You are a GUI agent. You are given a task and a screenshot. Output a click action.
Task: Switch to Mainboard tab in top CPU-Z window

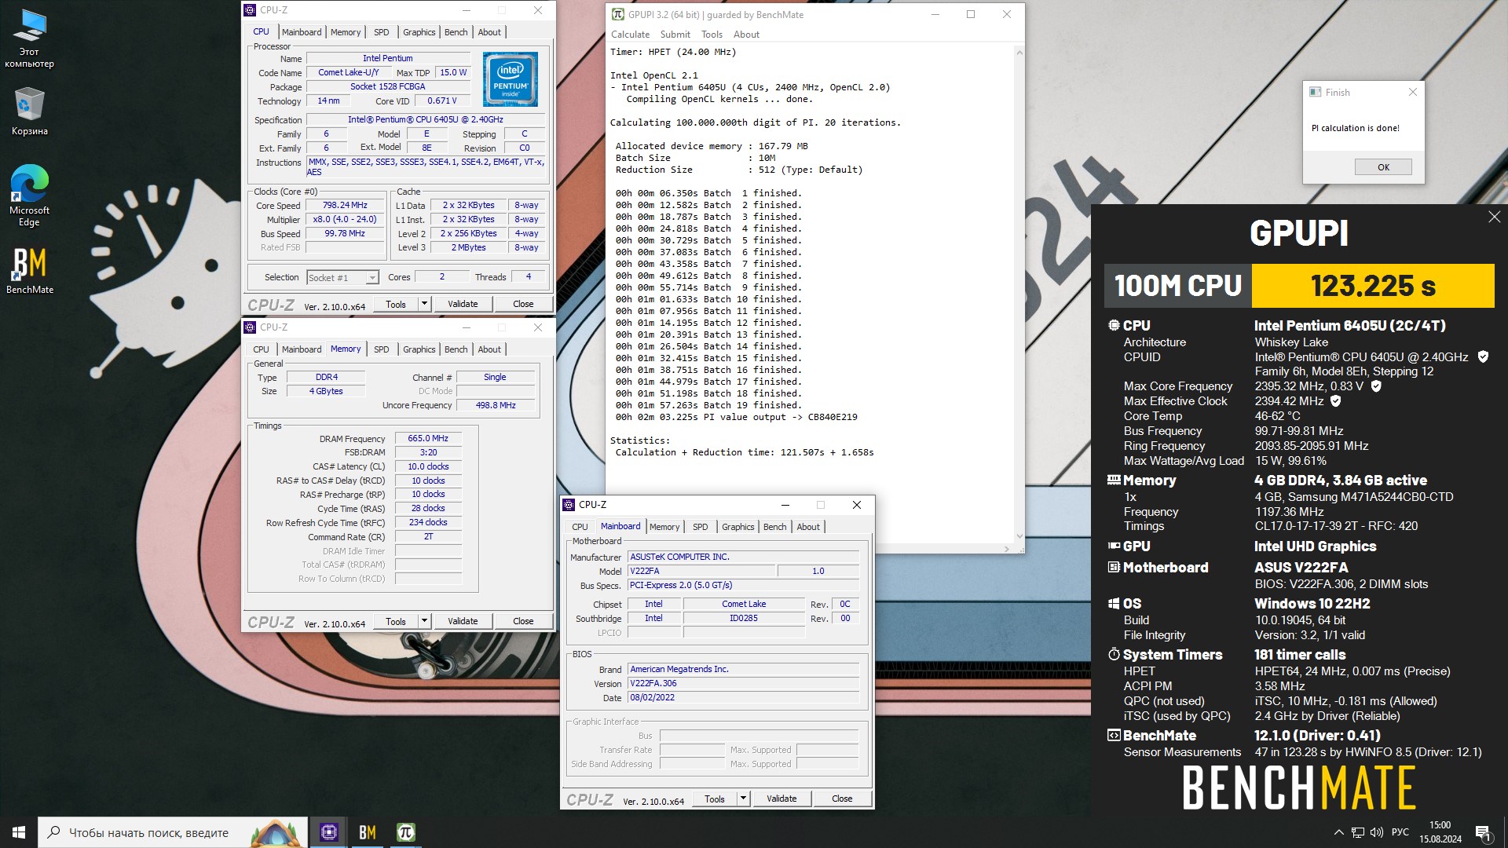click(302, 32)
